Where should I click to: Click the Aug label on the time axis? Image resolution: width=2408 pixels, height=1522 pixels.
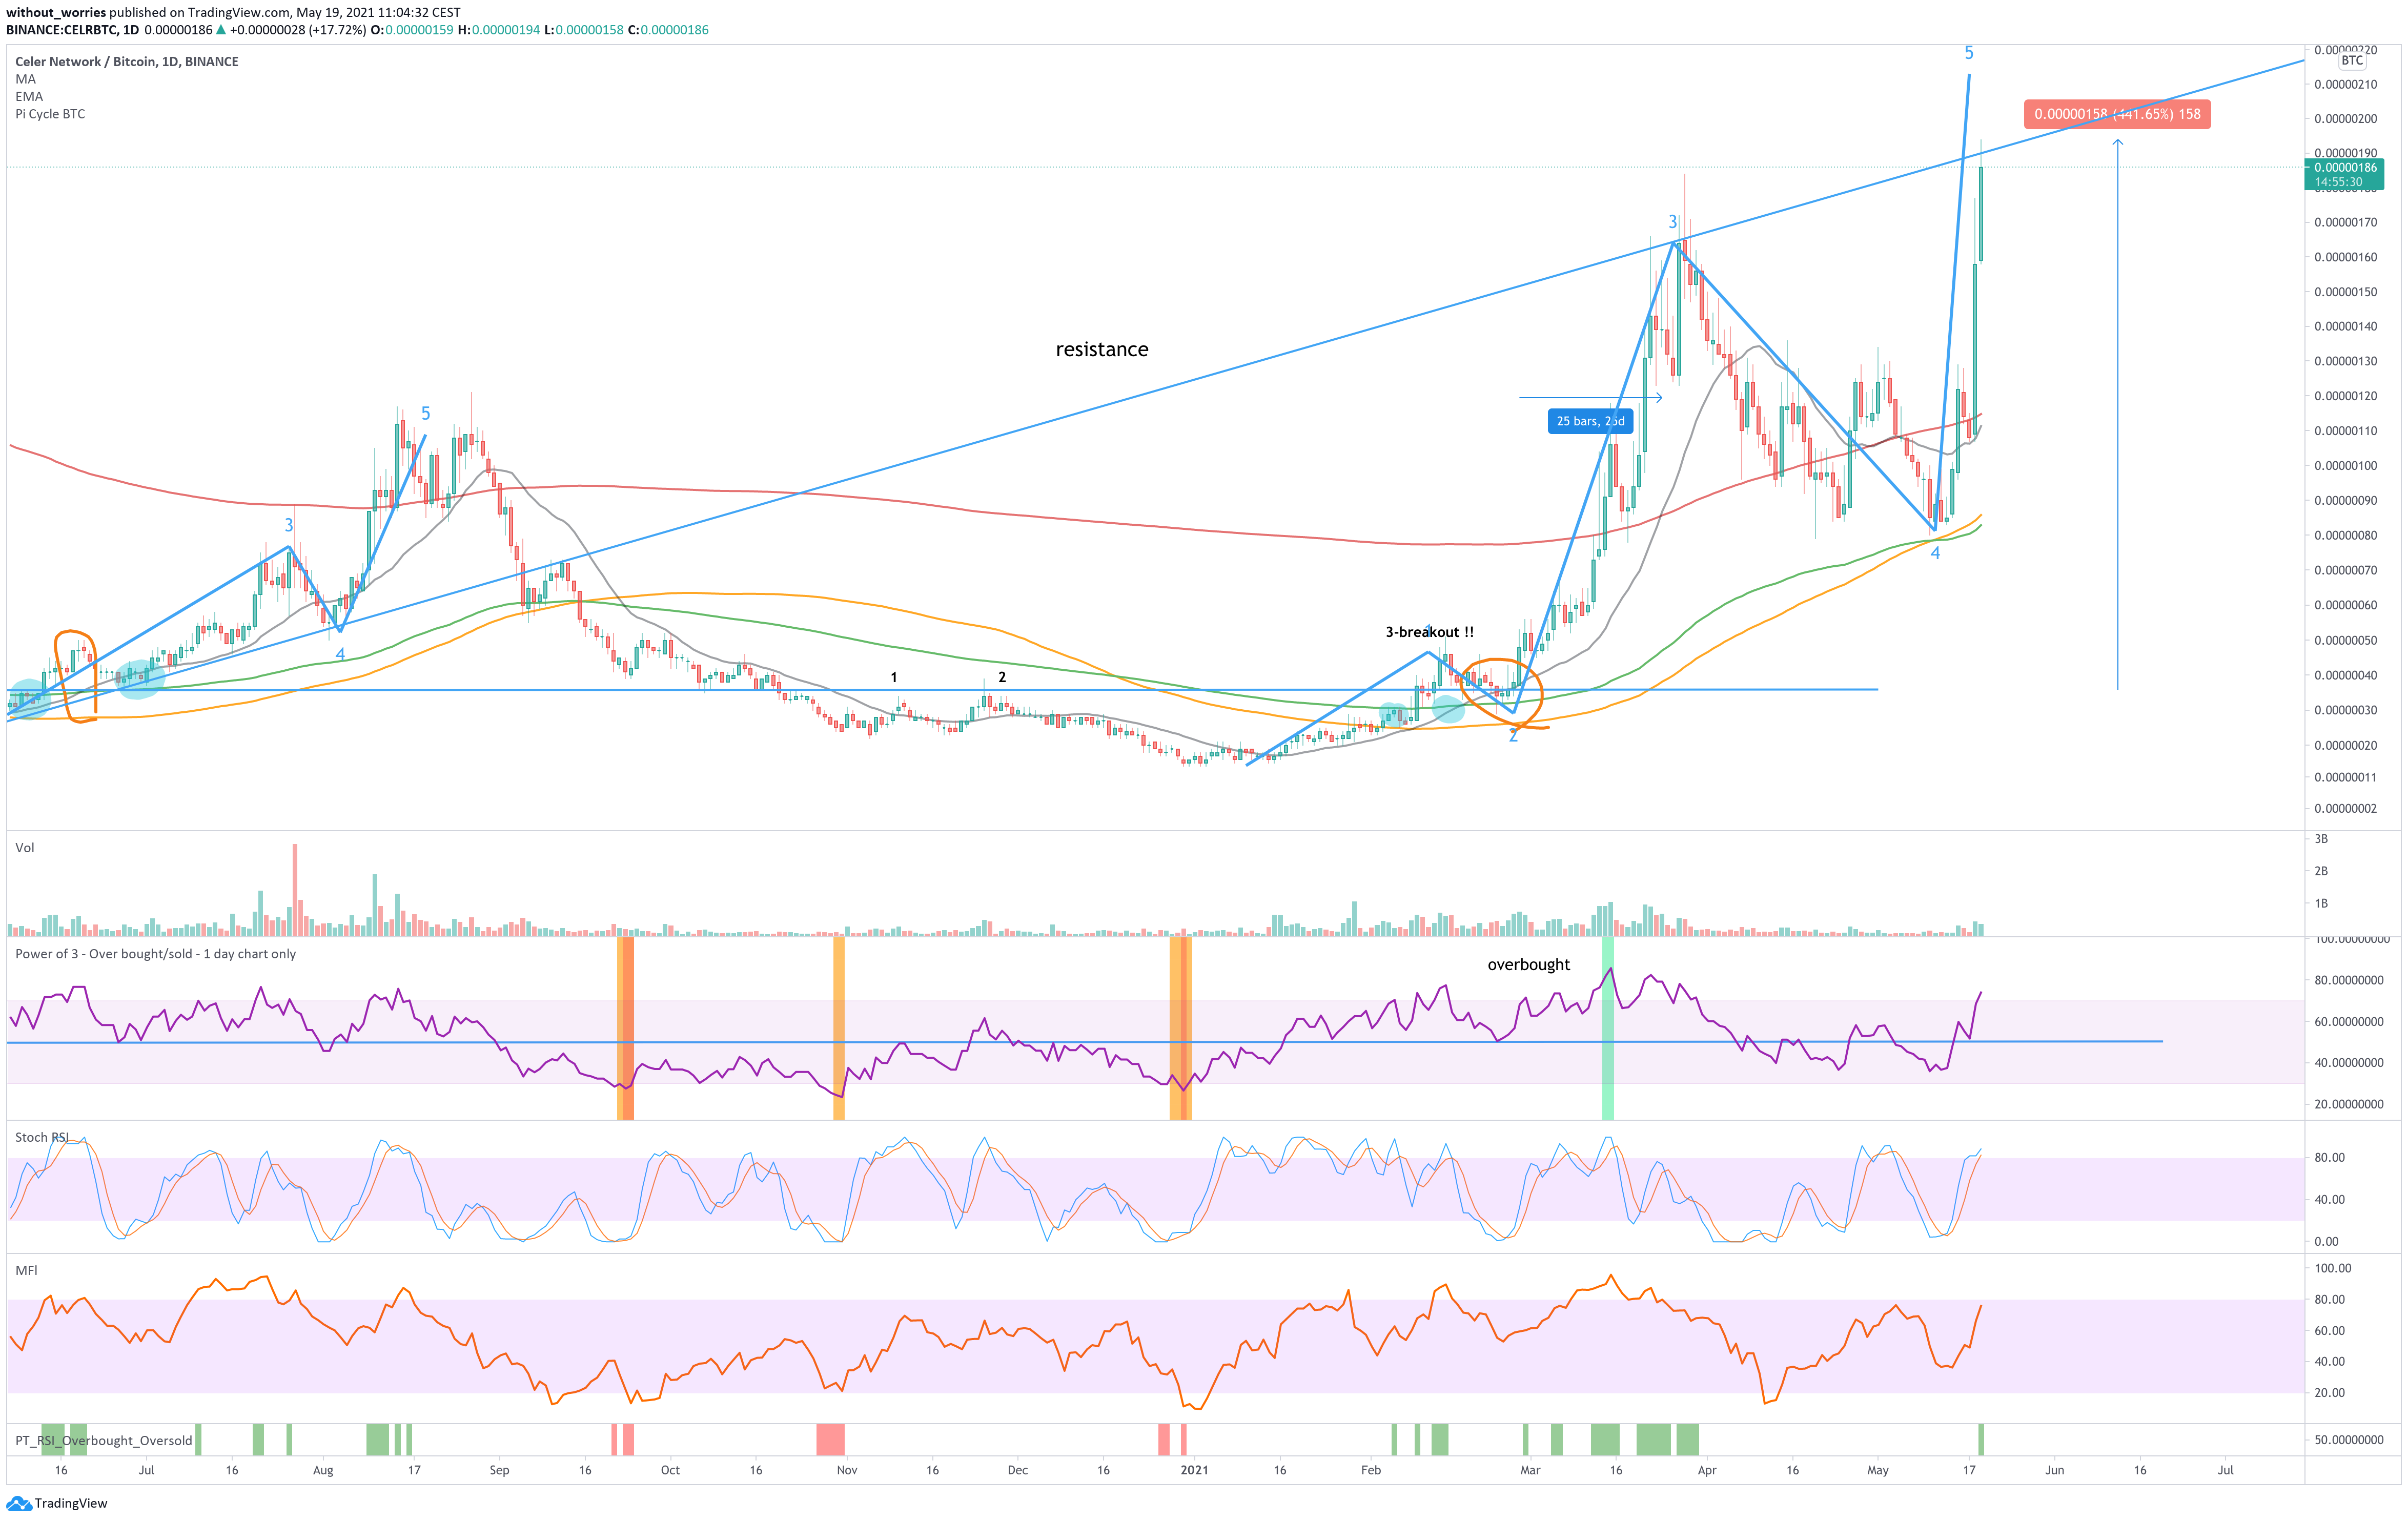tap(323, 1470)
